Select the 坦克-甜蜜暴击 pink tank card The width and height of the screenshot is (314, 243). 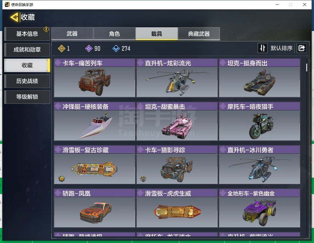coord(177,121)
